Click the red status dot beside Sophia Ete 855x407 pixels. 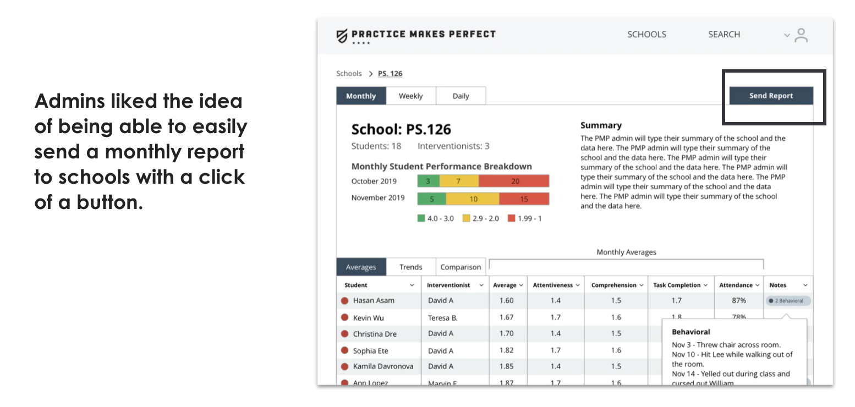click(x=345, y=350)
